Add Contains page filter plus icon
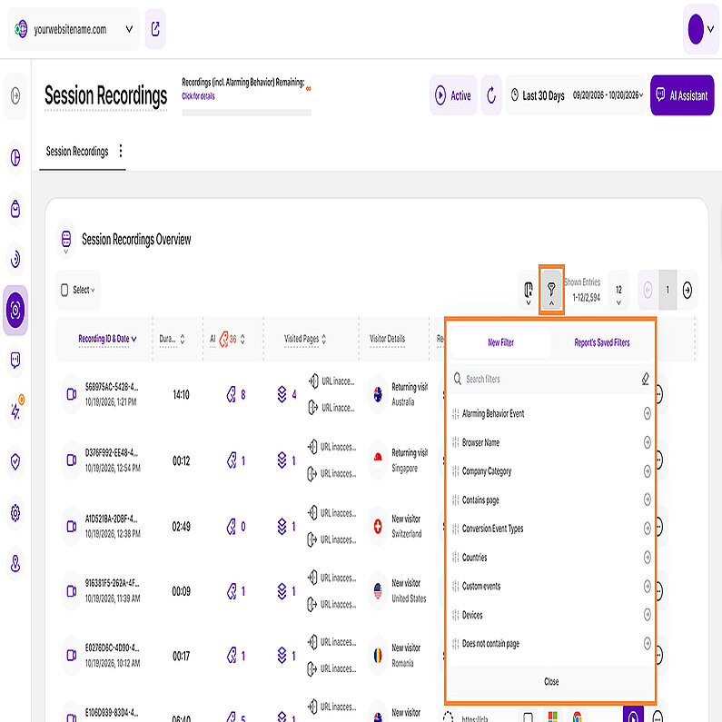This screenshot has height=722, width=722. pyautogui.click(x=647, y=499)
